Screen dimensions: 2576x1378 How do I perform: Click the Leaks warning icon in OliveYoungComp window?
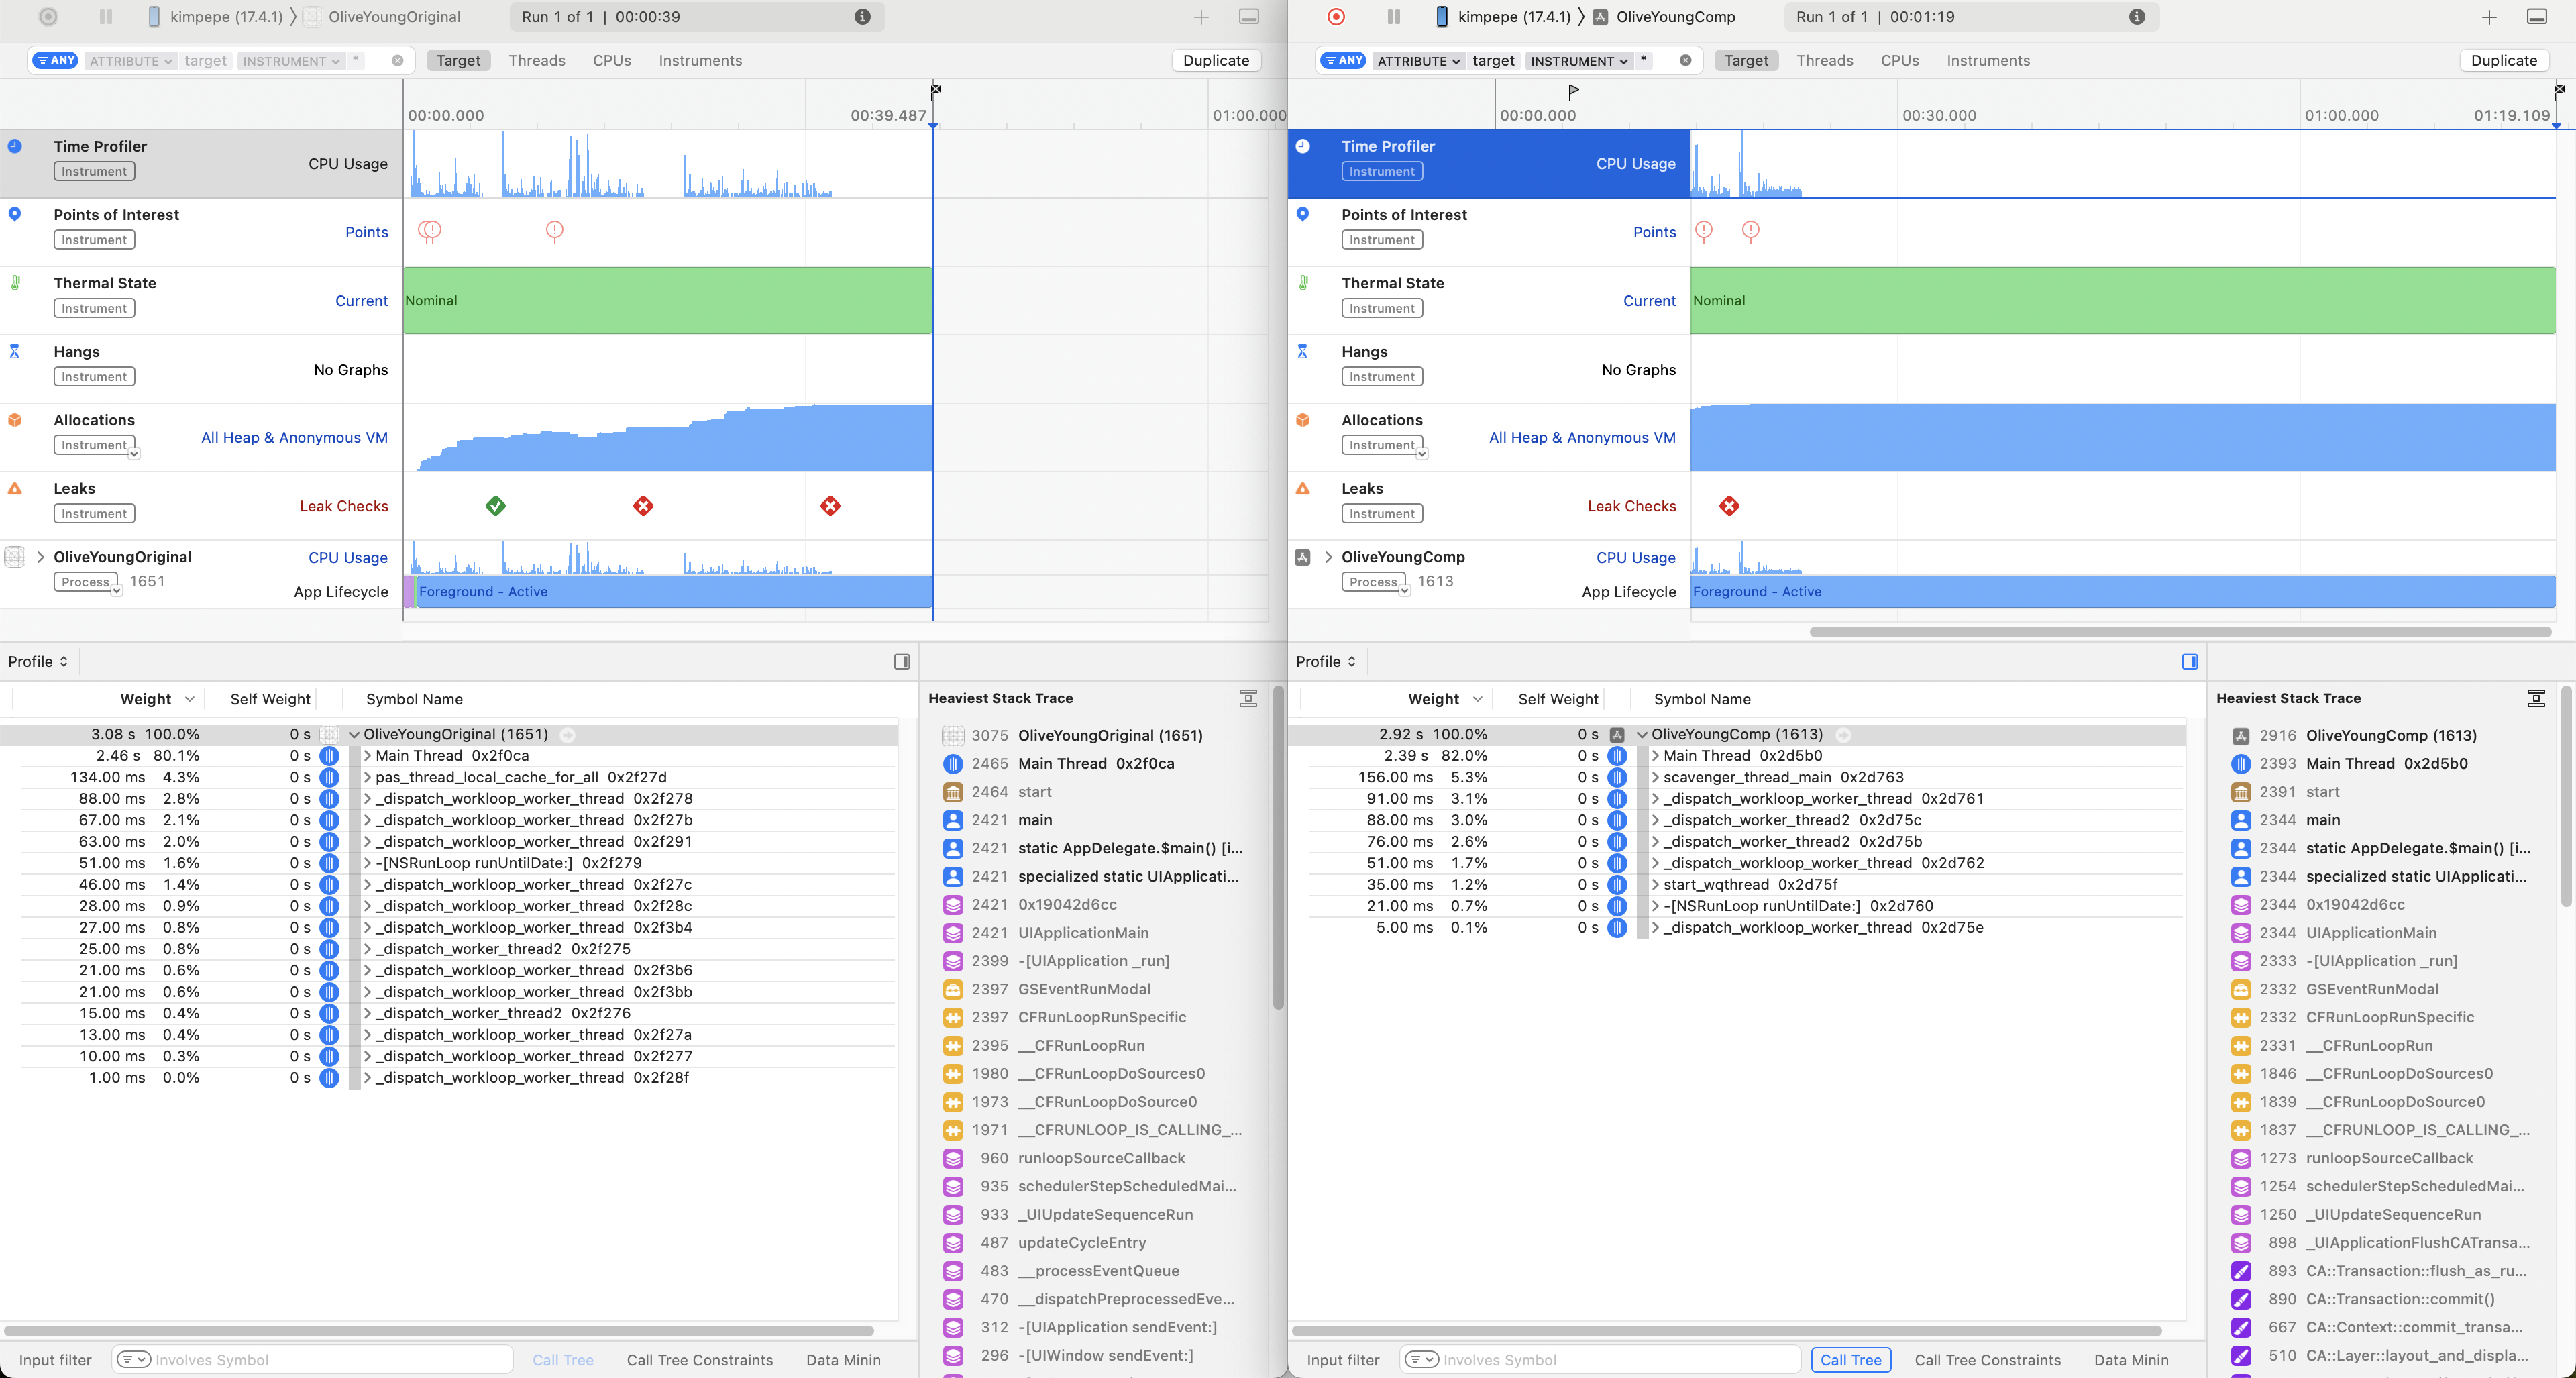pos(1303,489)
